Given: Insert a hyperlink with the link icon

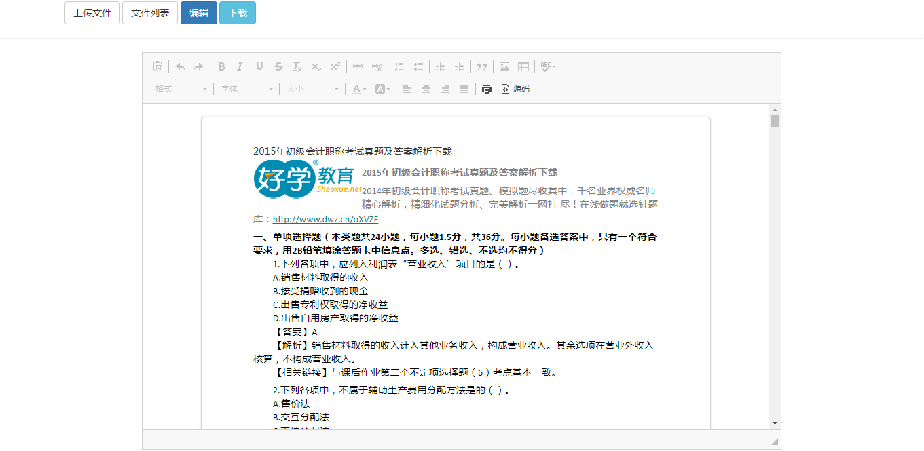Looking at the screenshot, I should (x=358, y=66).
